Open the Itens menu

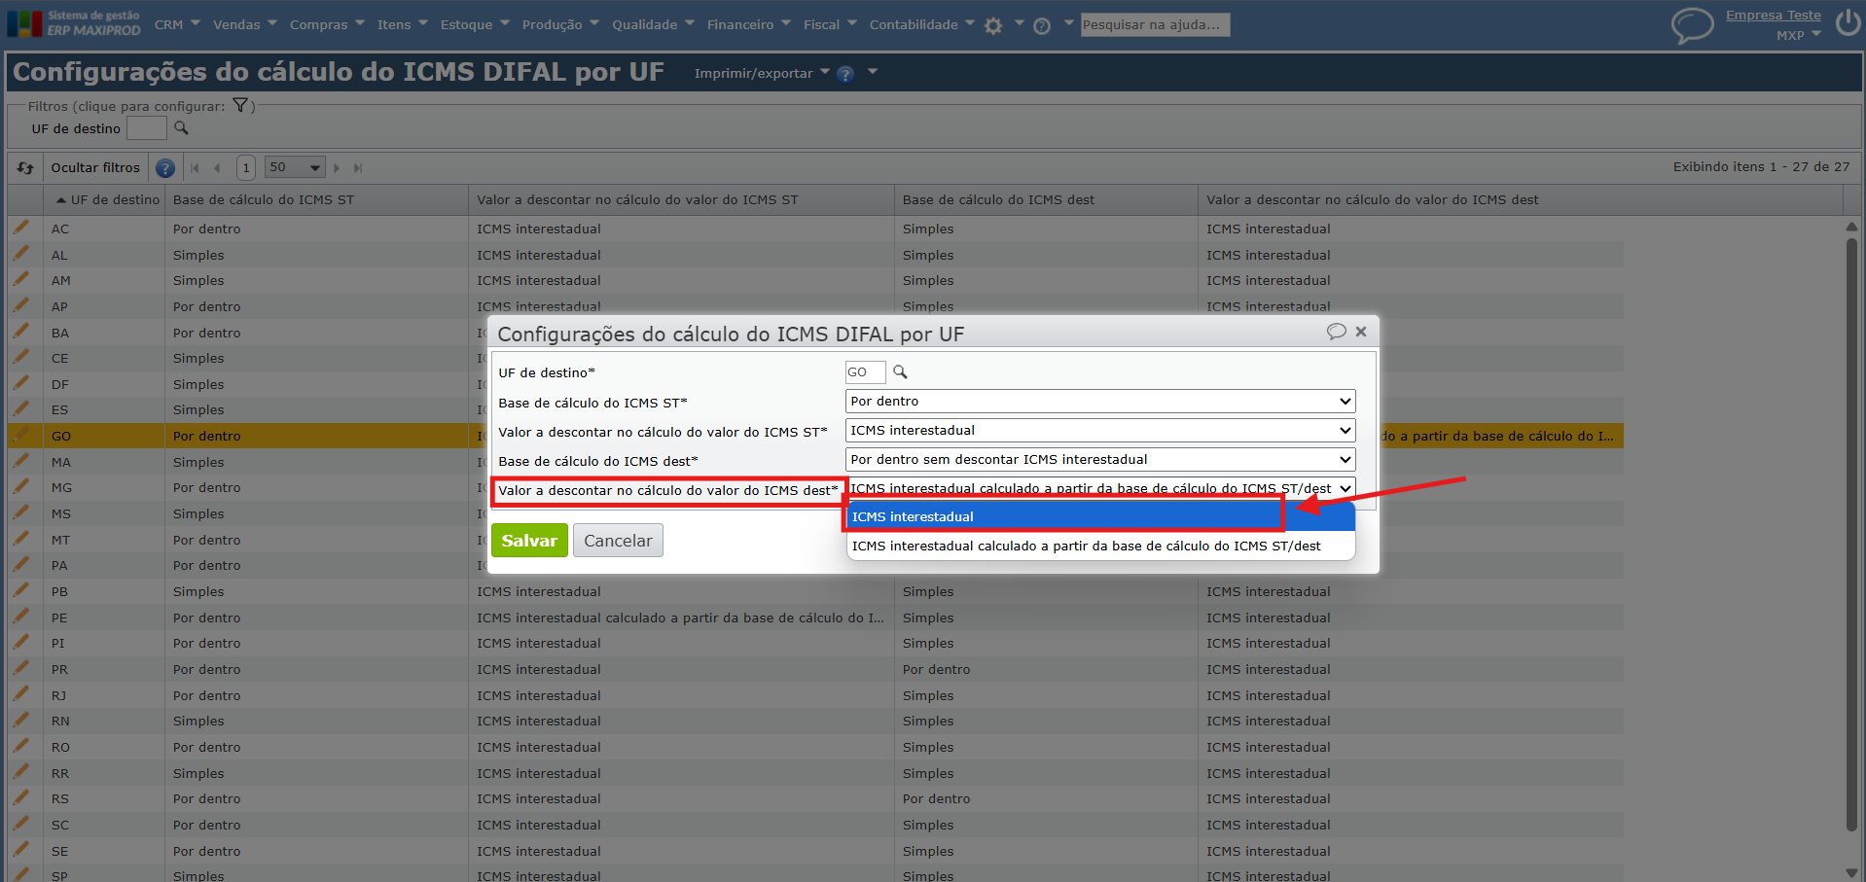[x=402, y=24]
